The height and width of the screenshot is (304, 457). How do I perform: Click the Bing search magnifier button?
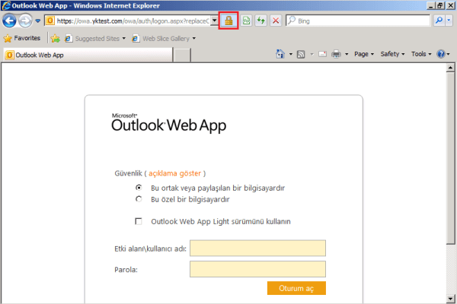pos(438,21)
